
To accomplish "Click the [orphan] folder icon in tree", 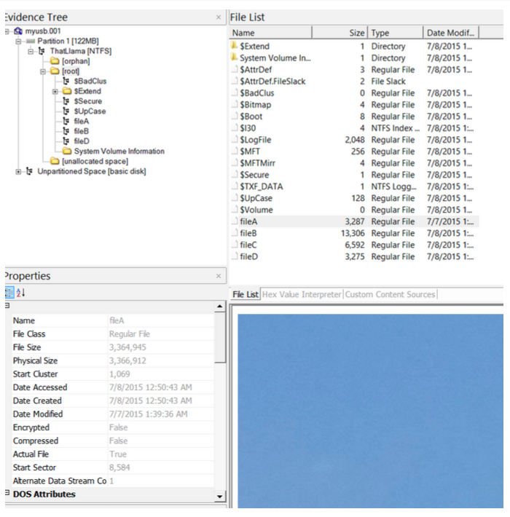I will point(55,62).
